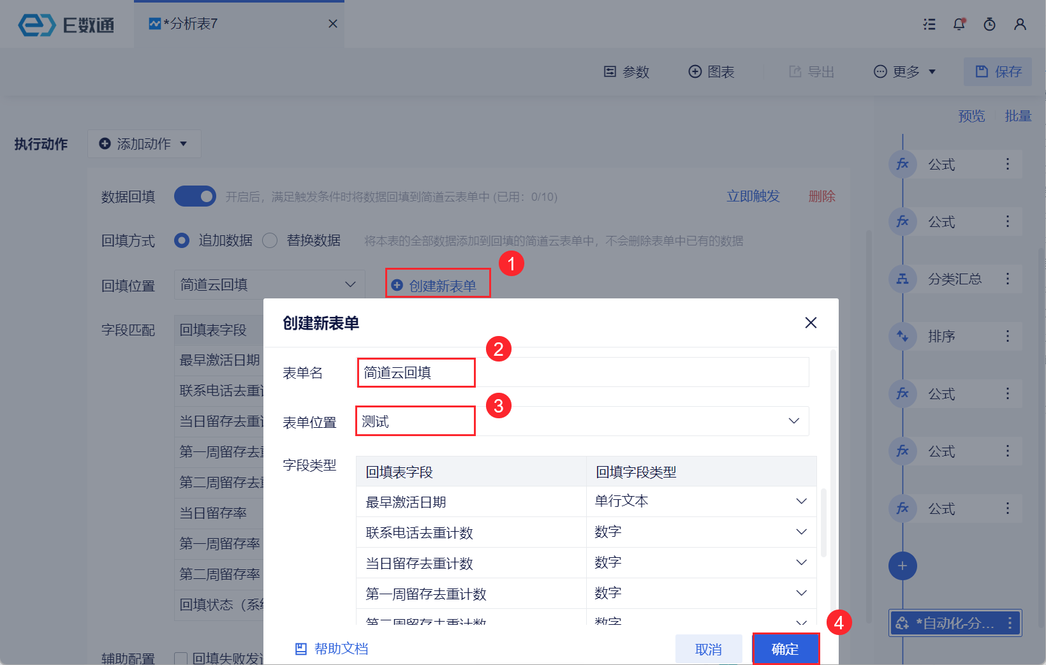
Task: Change field type for 最早激活日期
Action: point(702,502)
